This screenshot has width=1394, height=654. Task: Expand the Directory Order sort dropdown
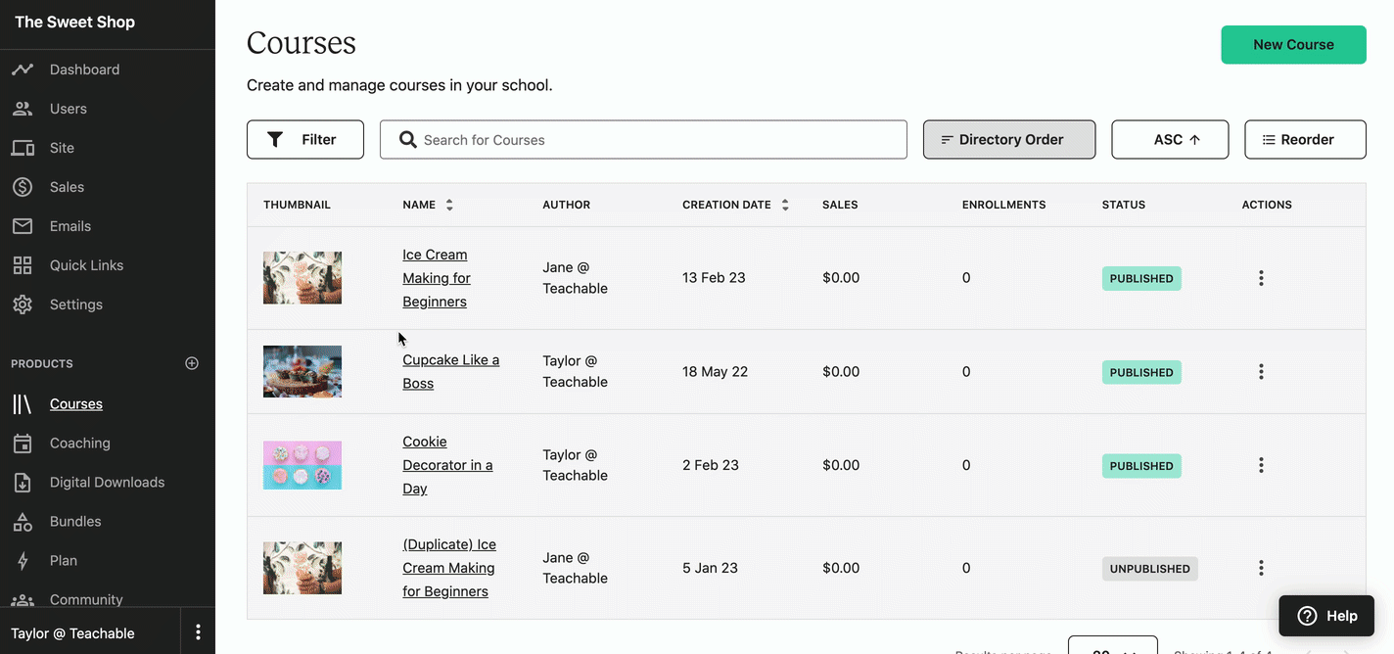pyautogui.click(x=1009, y=140)
